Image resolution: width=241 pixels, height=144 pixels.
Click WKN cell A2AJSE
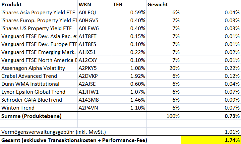click(x=94, y=84)
